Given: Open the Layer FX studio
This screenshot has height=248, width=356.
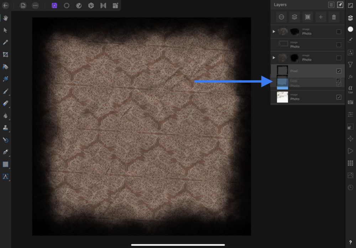Looking at the screenshot, I should (x=350, y=77).
